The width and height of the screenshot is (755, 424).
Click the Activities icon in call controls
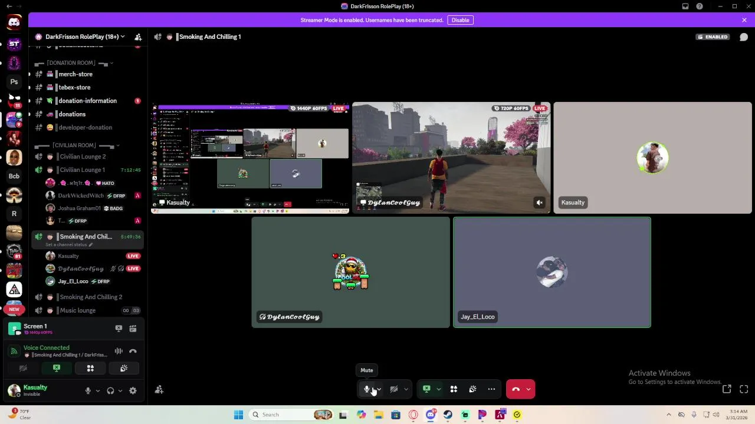[454, 389]
